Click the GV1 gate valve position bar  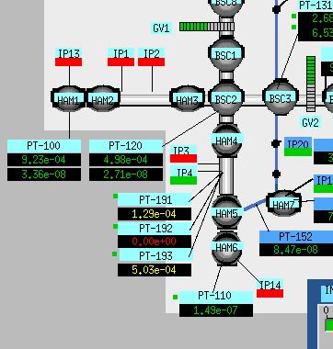[x=207, y=27]
